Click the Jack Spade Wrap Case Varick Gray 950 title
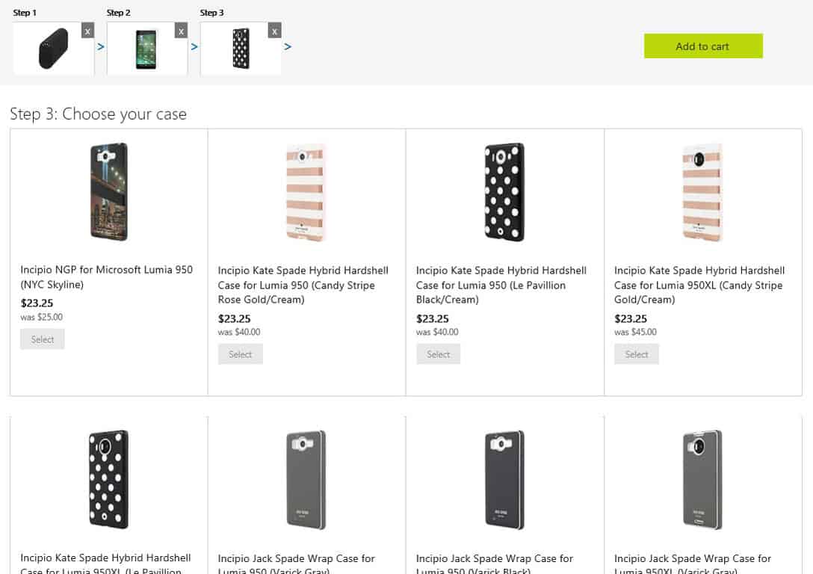The width and height of the screenshot is (813, 574). [x=296, y=564]
